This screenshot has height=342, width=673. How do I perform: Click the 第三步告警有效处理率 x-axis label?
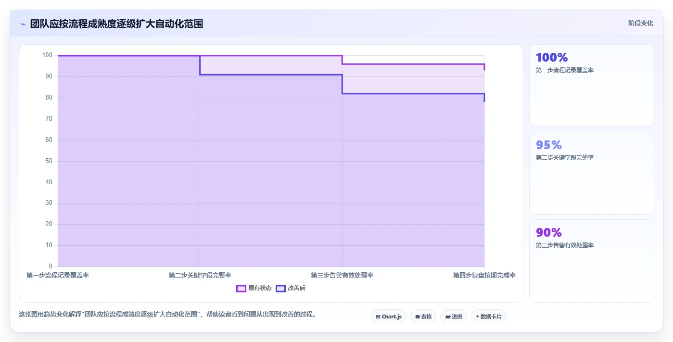pos(342,275)
